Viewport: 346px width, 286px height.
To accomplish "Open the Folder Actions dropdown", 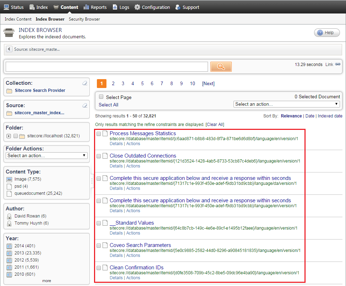I will 46,155.
